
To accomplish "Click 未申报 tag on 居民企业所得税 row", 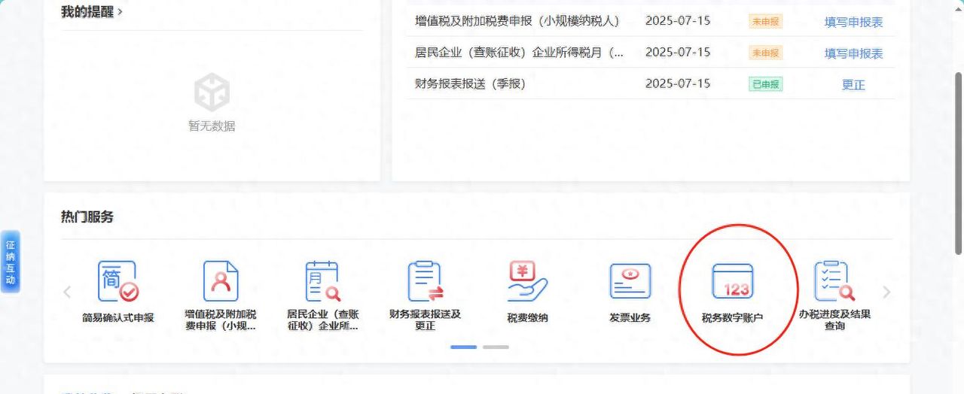I will coord(765,53).
